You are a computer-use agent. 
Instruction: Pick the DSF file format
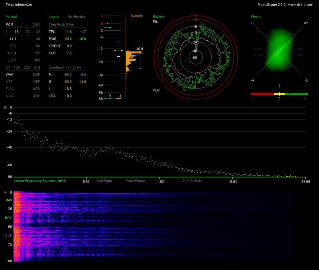click(x=37, y=75)
